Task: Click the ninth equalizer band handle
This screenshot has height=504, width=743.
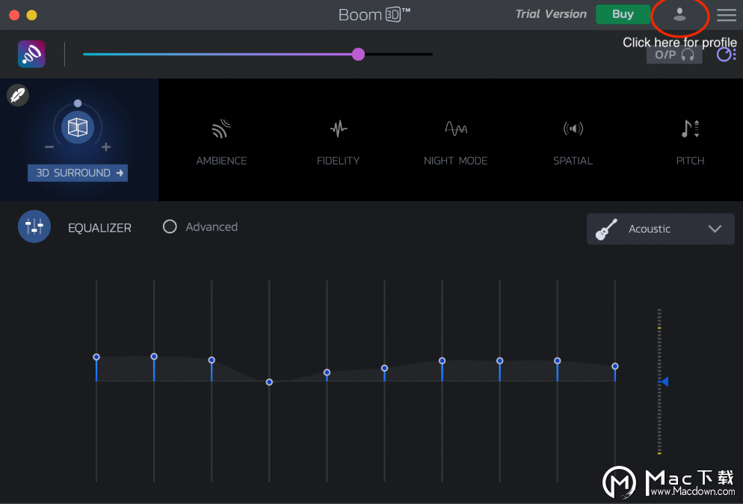Action: click(558, 361)
